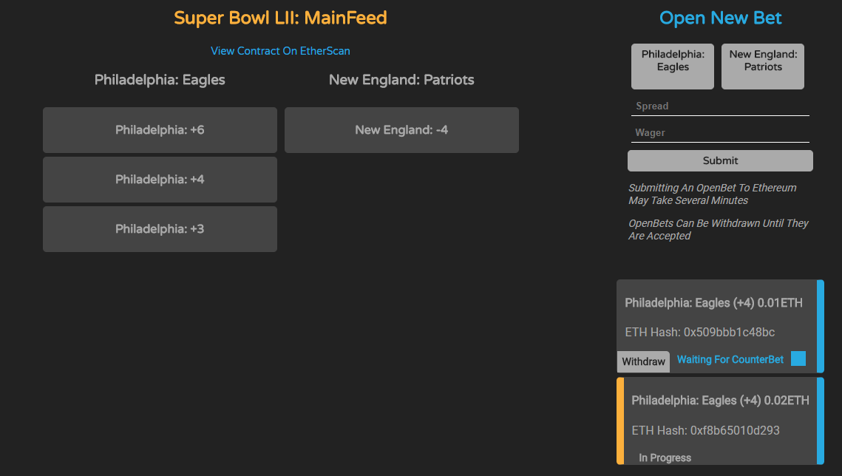Click the Philadelphia: Eagles (+4) 0.02ETH bet title

click(x=720, y=401)
